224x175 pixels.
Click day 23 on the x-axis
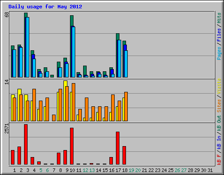[x=157, y=170]
